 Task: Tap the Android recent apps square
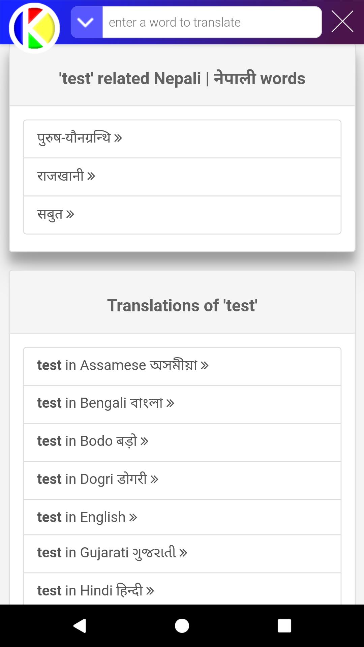[x=284, y=626]
